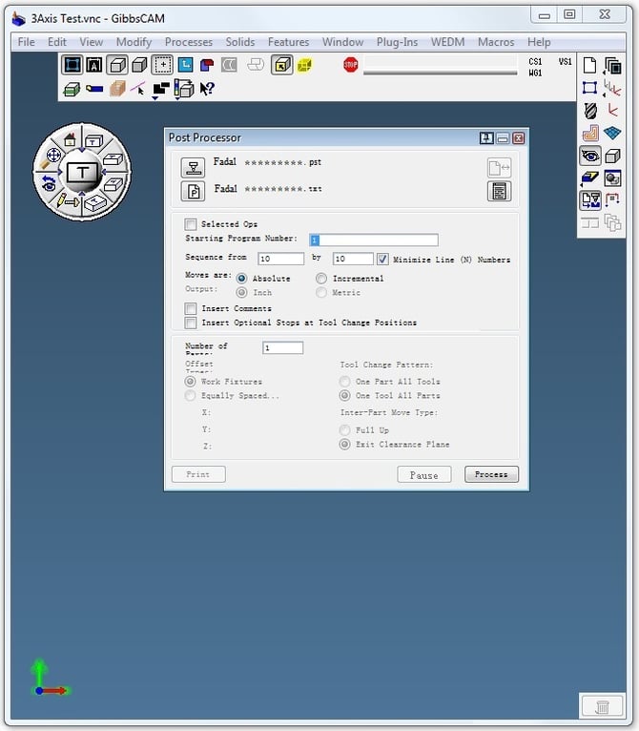The image size is (639, 731).
Task: Click the home view icon on trackball
Action: tap(70, 139)
